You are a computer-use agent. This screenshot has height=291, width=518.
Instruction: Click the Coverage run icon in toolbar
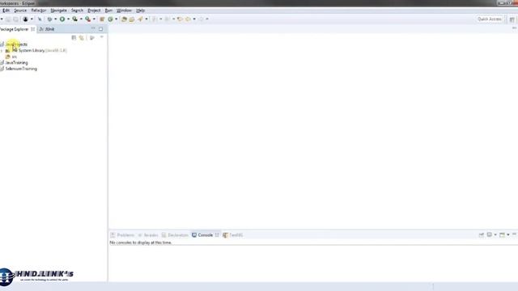click(x=75, y=19)
